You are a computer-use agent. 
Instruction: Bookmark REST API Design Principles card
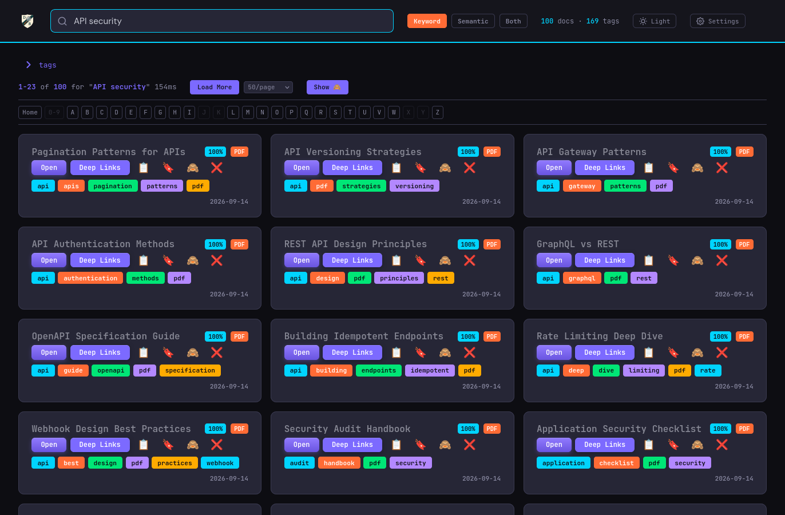pyautogui.click(x=421, y=260)
